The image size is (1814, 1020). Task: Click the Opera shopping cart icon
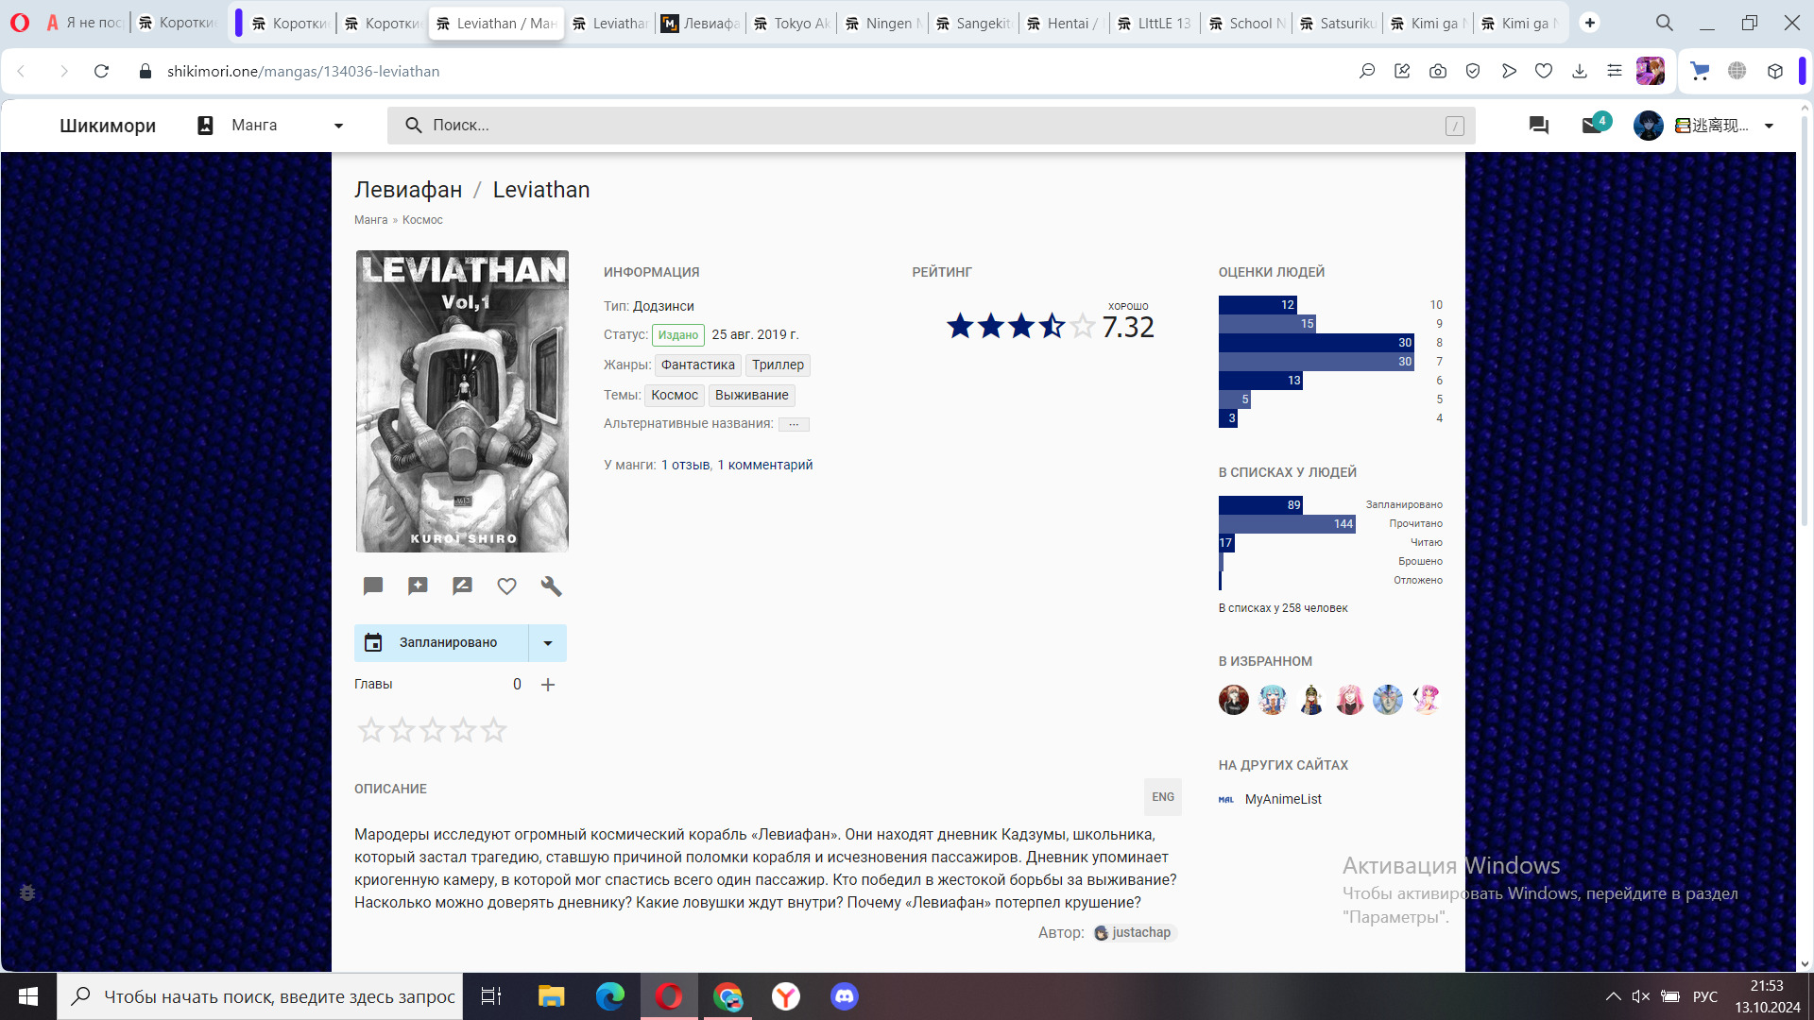[1700, 71]
